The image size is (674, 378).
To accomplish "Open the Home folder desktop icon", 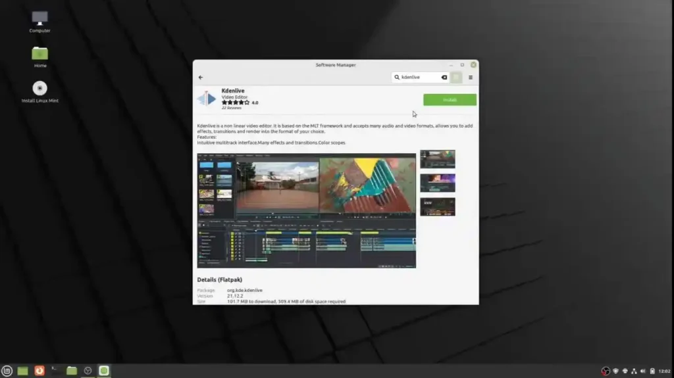I will click(x=40, y=57).
